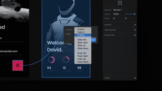Add an export setting

click(135, 78)
